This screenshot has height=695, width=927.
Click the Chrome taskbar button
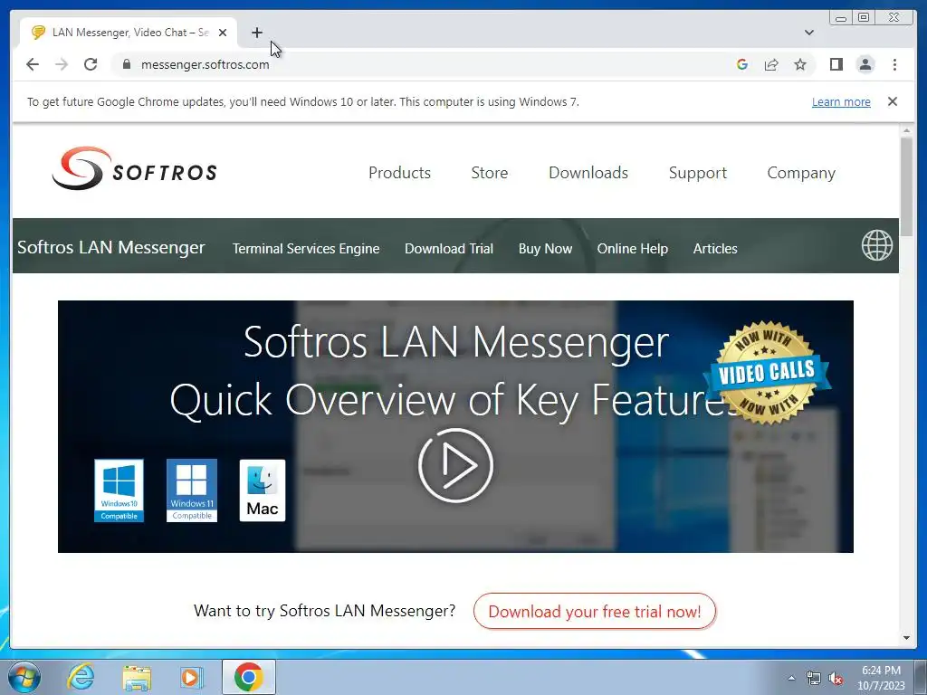click(248, 677)
